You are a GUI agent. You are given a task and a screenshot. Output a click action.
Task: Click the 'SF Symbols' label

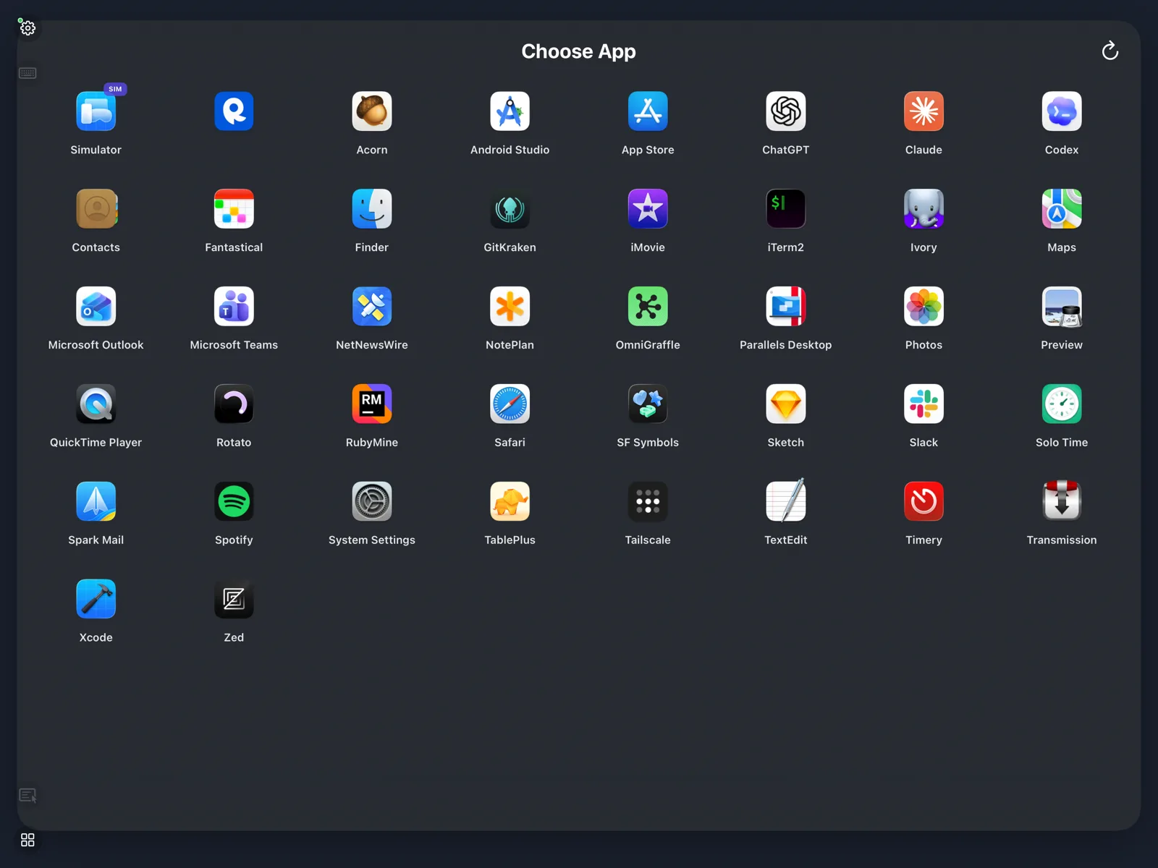pyautogui.click(x=648, y=443)
